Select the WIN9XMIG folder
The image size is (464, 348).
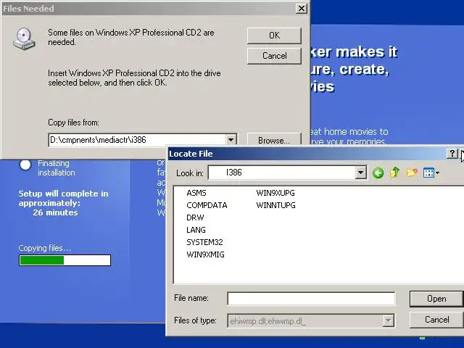pos(205,254)
